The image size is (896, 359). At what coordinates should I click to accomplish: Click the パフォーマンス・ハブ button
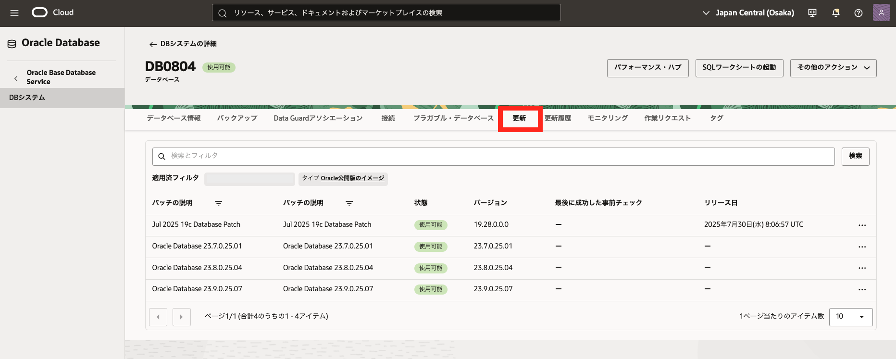[647, 68]
